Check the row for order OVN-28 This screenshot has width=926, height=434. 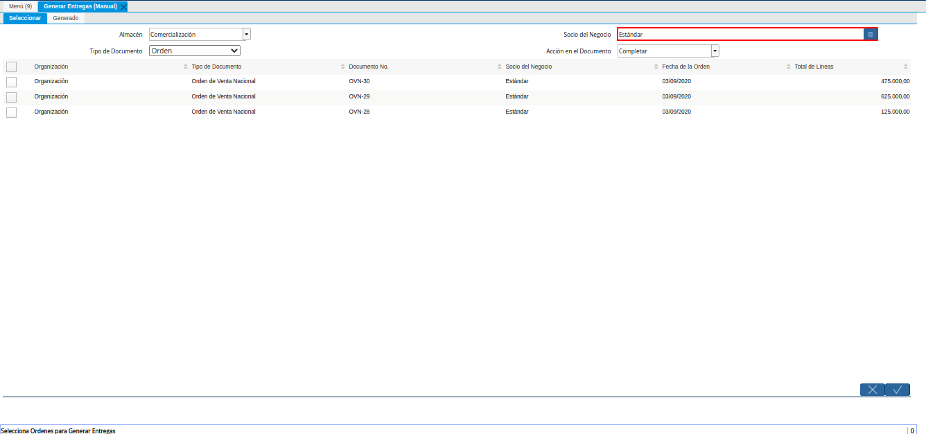11,112
